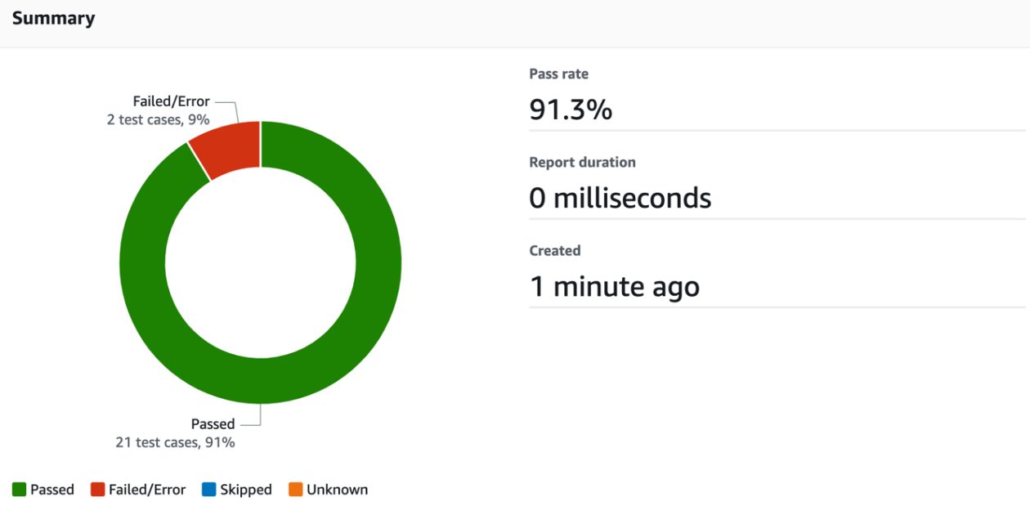The height and width of the screenshot is (515, 1030).
Task: Click the orange Unknown legend swatch
Action: (295, 490)
